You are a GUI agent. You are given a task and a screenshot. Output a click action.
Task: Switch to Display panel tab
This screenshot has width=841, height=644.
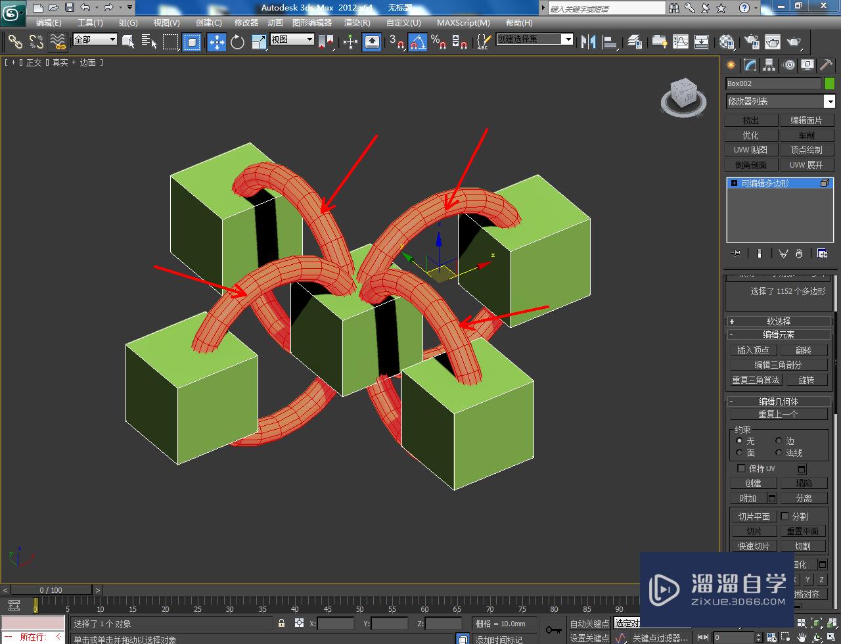tap(807, 65)
